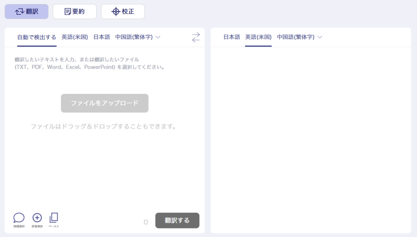Click the speech bubble icon at bottom left
Image resolution: width=417 pixels, height=237 pixels.
(x=19, y=218)
